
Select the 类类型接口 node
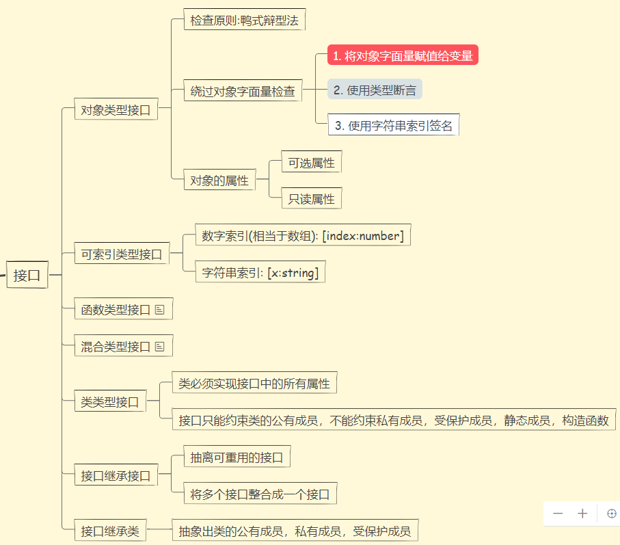click(x=110, y=402)
